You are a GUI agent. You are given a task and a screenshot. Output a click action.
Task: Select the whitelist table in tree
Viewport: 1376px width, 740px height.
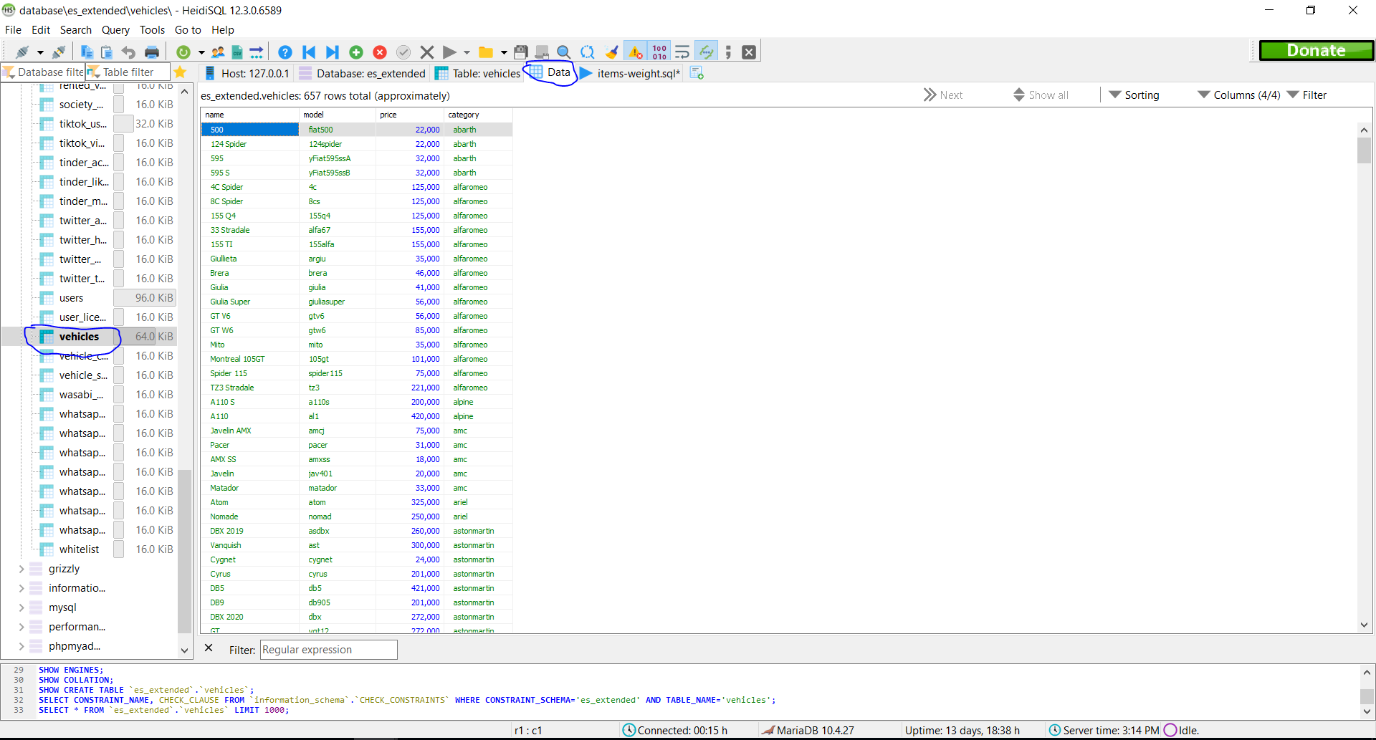point(79,549)
